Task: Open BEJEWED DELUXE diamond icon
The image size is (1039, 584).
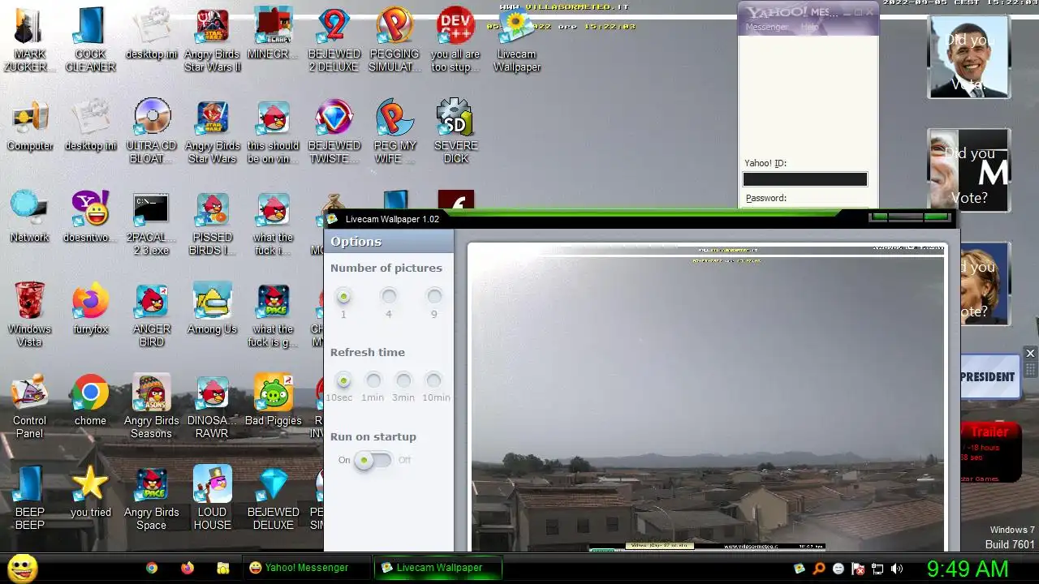Action: (273, 497)
